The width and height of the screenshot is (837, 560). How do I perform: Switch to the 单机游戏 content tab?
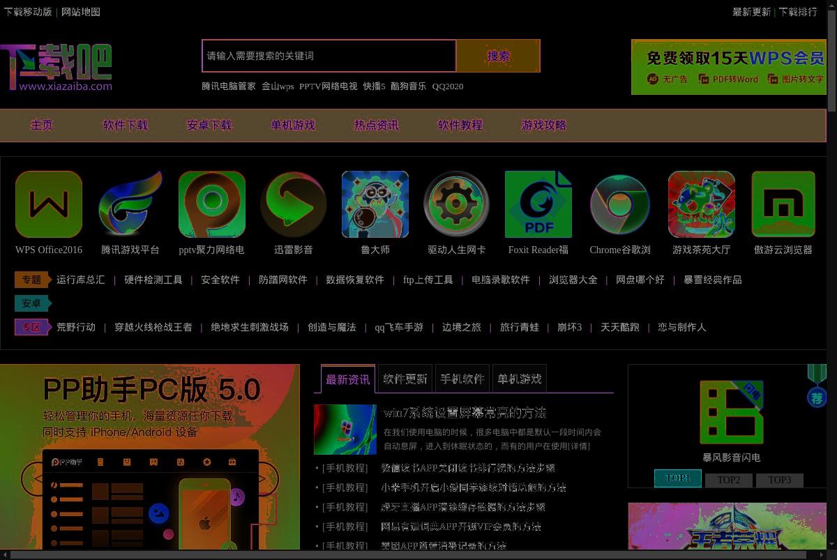tap(520, 379)
